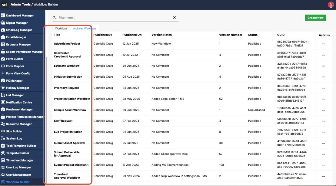336x186 pixels.
Task: Open the Previewer Manager icon
Action: click(3, 110)
